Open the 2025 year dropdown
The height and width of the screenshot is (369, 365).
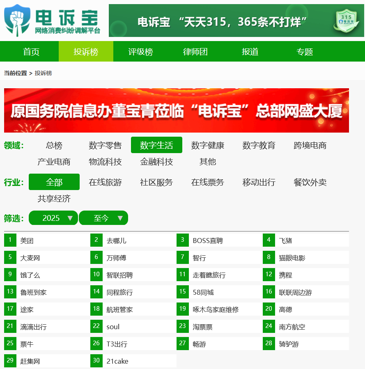pos(53,218)
